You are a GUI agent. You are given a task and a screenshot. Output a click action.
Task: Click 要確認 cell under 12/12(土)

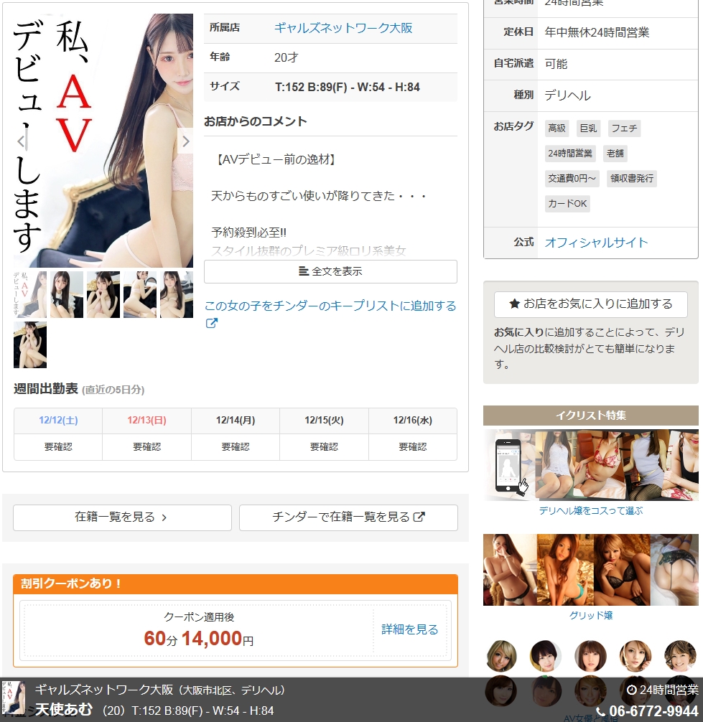click(58, 446)
